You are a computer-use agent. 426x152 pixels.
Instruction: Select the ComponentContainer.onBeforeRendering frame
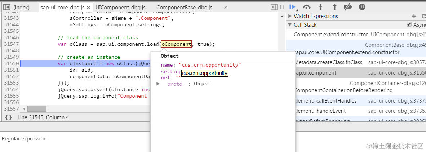point(343,90)
